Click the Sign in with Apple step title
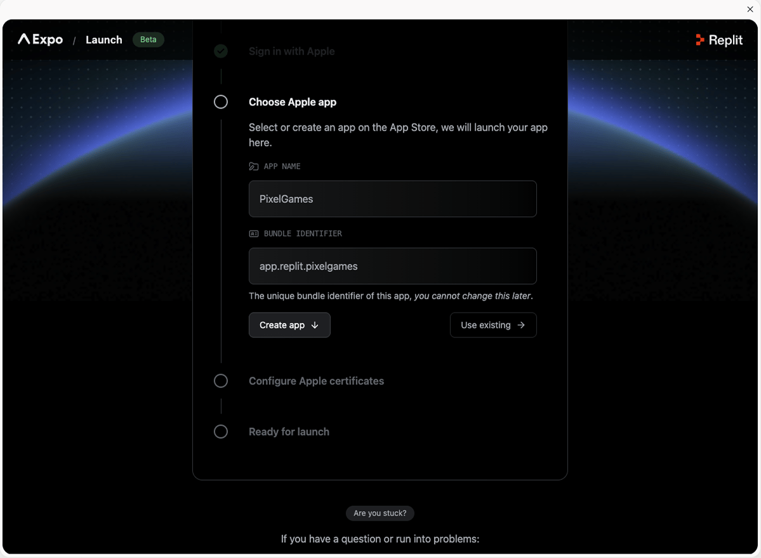This screenshot has width=761, height=558. pos(292,51)
